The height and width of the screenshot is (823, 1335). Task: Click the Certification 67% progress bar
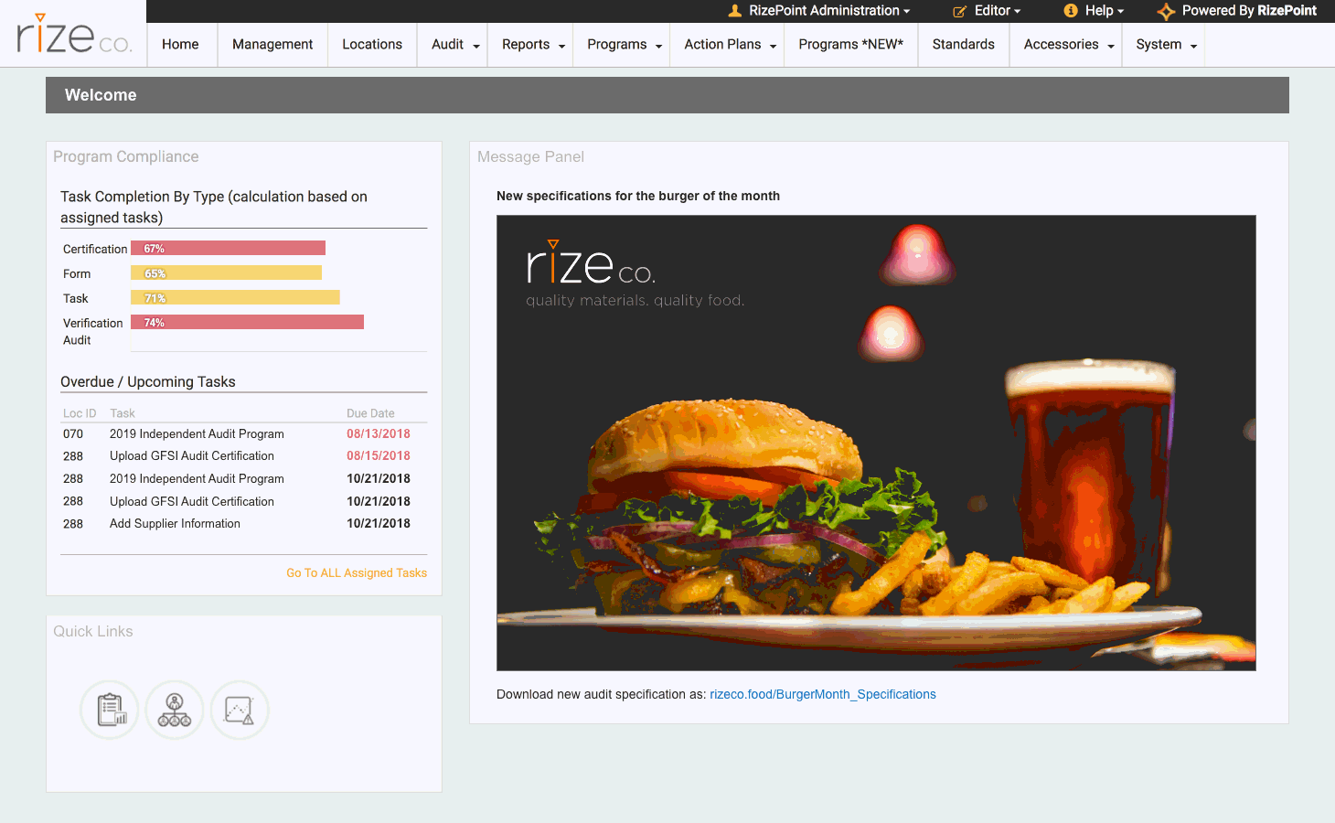point(228,249)
